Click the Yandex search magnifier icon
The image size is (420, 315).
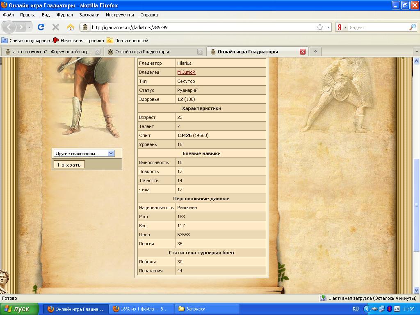(412, 27)
